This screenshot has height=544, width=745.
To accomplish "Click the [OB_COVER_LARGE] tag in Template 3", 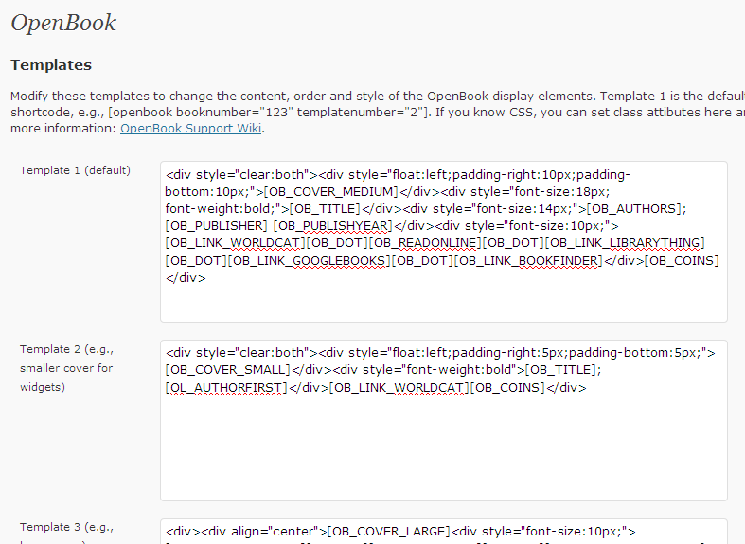I will (389, 531).
